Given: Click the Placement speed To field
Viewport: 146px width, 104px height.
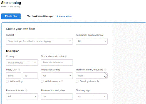Looking at the screenshot, I should pos(57,97).
